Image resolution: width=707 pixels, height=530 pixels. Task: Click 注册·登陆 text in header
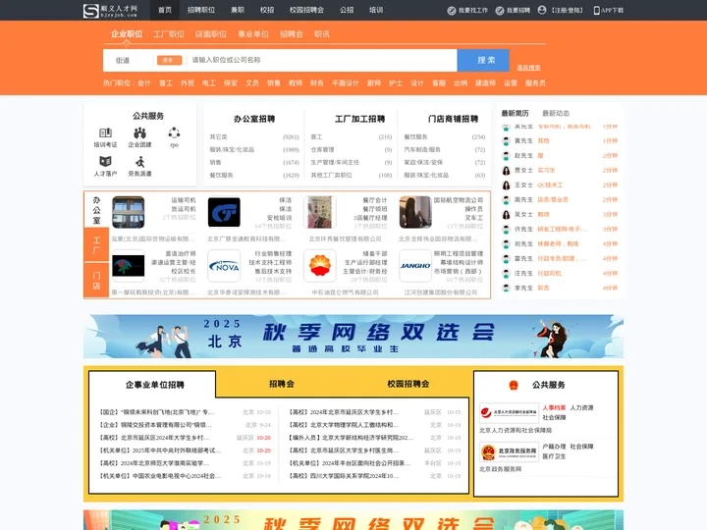tap(568, 11)
